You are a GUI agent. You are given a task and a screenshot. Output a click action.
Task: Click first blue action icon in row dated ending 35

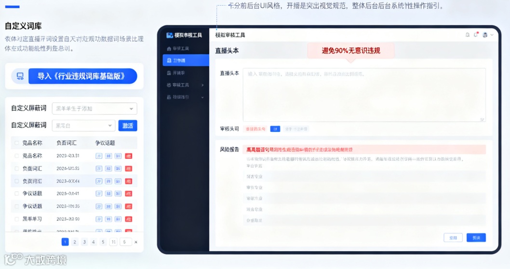pyautogui.click(x=99, y=206)
